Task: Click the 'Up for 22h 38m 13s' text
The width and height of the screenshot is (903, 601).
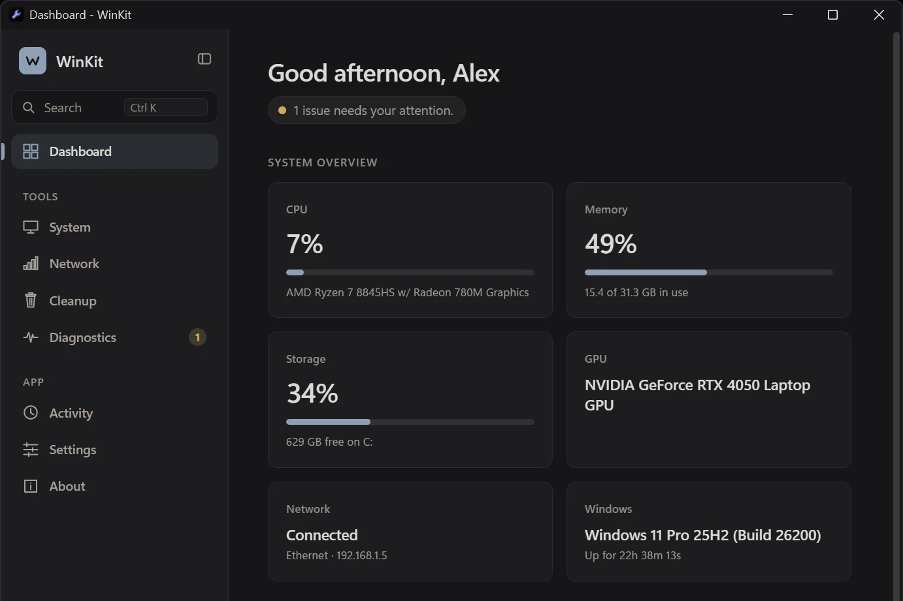Action: [632, 555]
